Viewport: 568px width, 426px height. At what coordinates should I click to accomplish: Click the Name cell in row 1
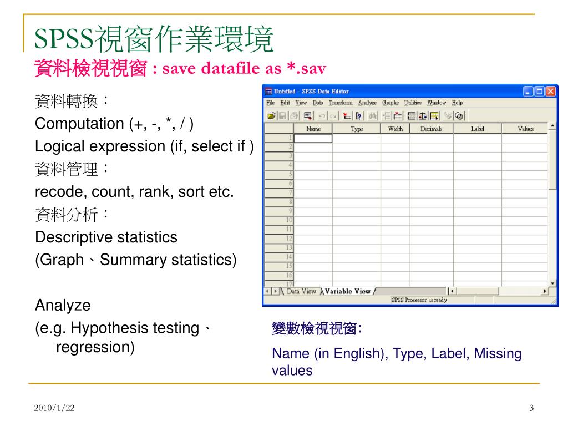click(313, 138)
